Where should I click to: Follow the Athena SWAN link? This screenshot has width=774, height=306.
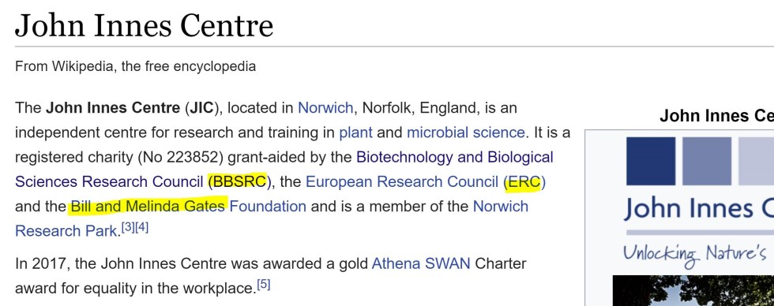coord(420,263)
